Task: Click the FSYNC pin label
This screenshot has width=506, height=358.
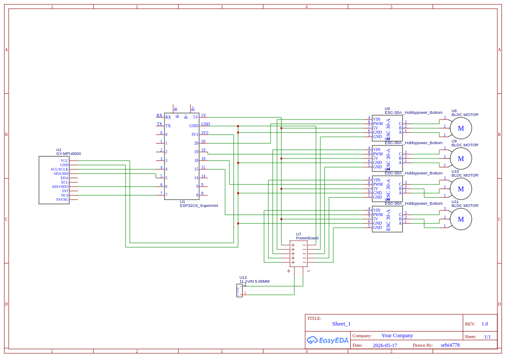Action: [x=62, y=200]
